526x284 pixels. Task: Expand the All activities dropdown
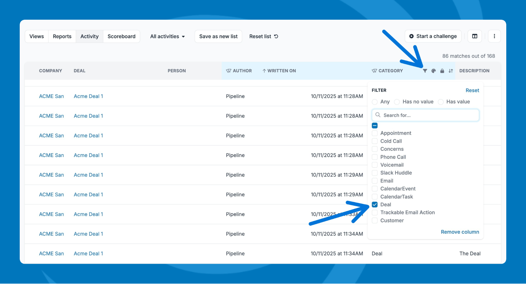pyautogui.click(x=167, y=36)
